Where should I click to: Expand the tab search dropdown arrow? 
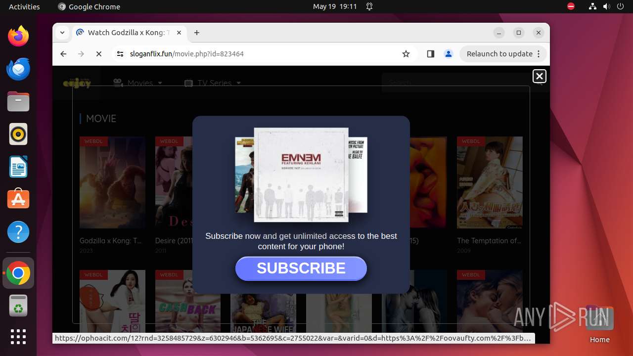coord(62,33)
